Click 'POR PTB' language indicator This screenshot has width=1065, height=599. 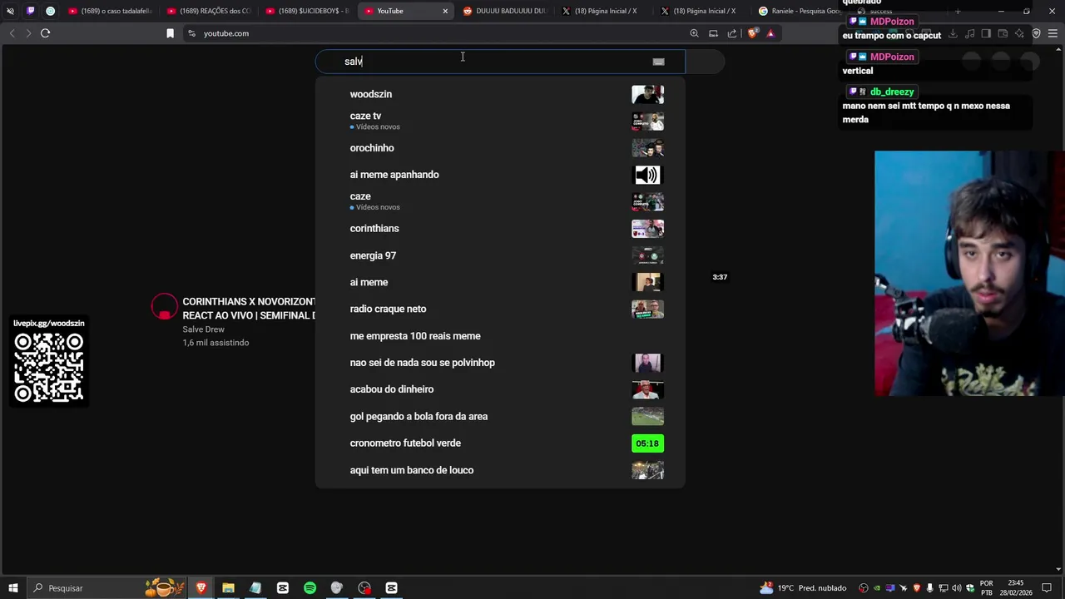[x=986, y=588]
